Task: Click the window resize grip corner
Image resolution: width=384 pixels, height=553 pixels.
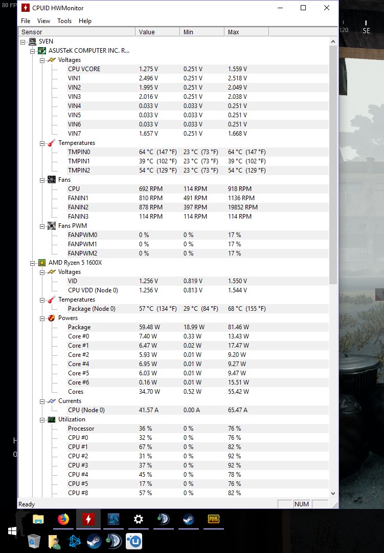Action: pyautogui.click(x=335, y=505)
